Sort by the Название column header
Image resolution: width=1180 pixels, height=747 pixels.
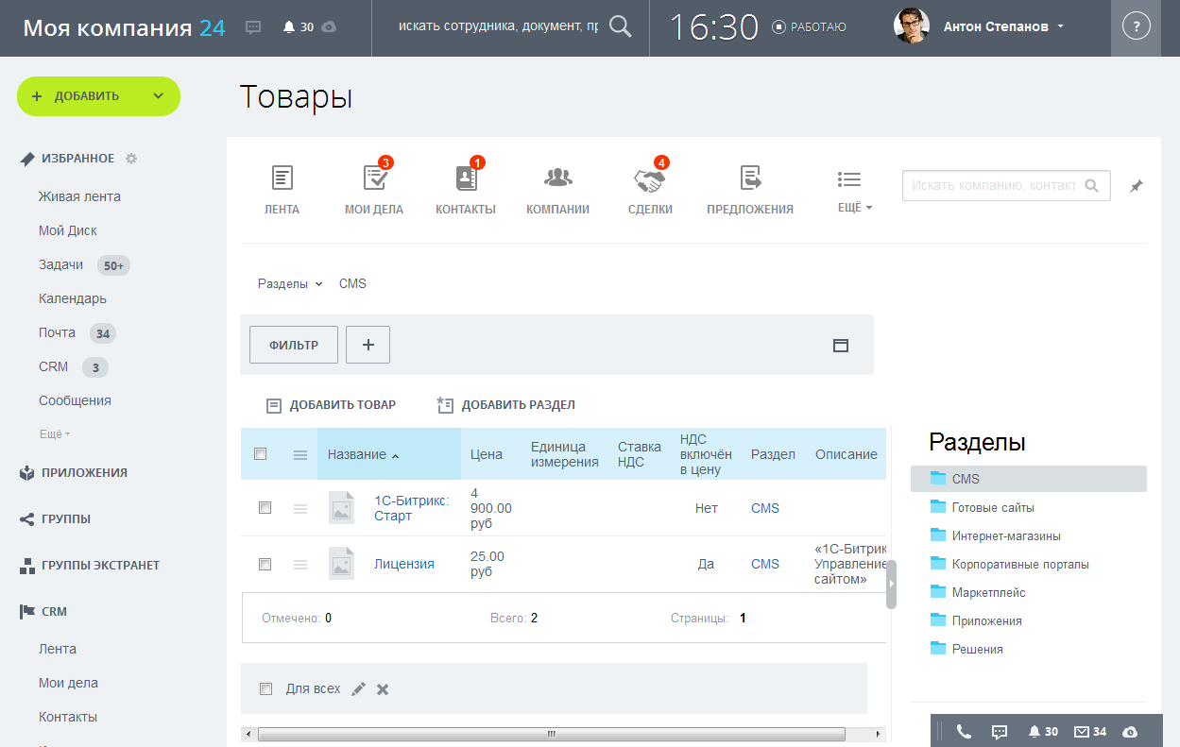pos(389,454)
